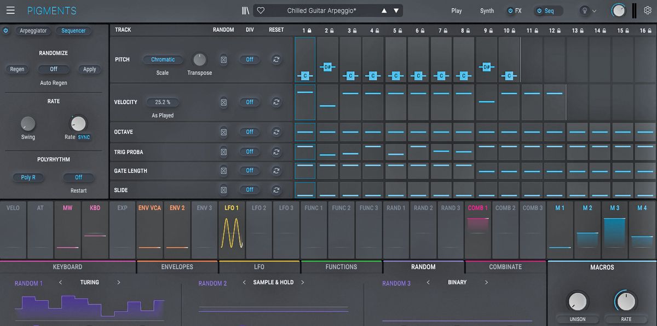Click the dice randomize icon in the Pitch row

[224, 59]
